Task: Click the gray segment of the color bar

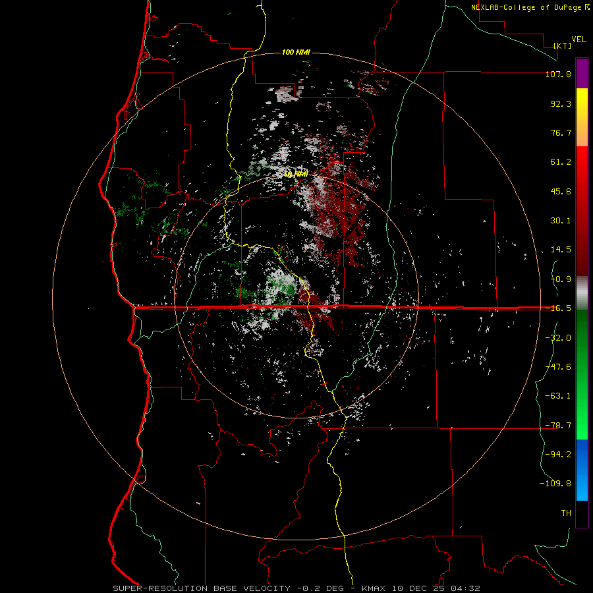Action: 582,293
